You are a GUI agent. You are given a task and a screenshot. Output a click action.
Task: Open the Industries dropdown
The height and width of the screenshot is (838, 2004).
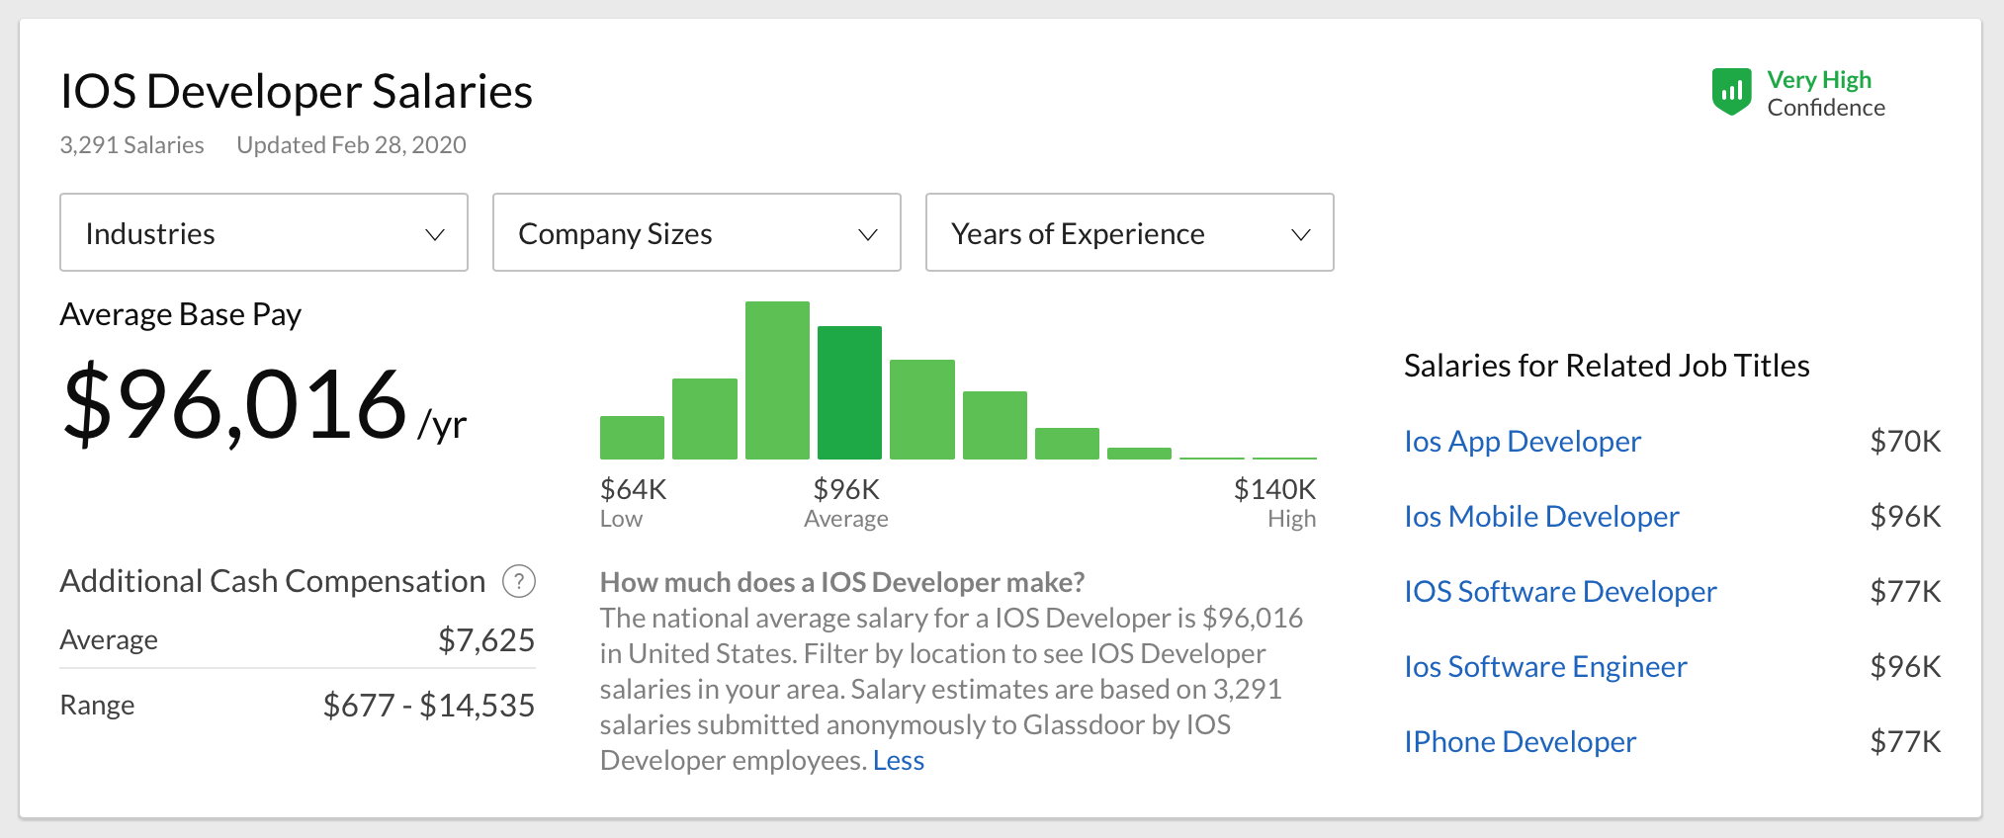click(263, 233)
